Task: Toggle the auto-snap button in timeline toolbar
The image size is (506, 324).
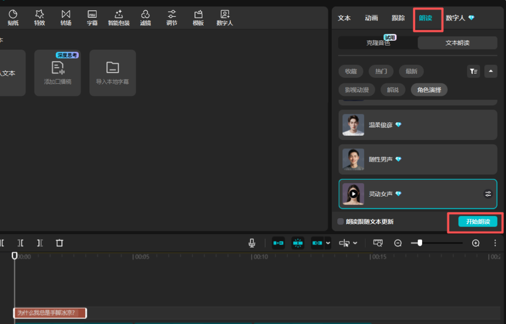Action: click(298, 243)
